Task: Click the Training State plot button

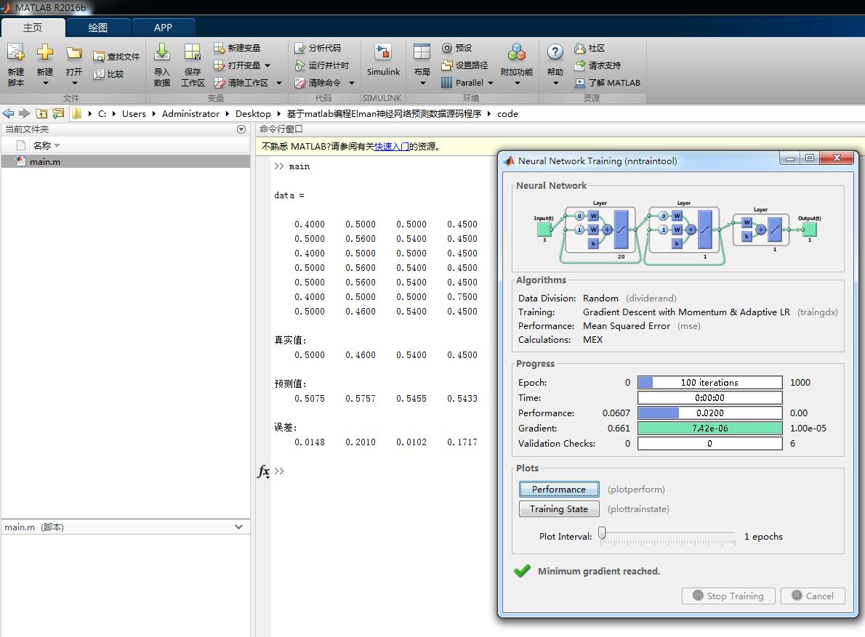Action: 558,509
